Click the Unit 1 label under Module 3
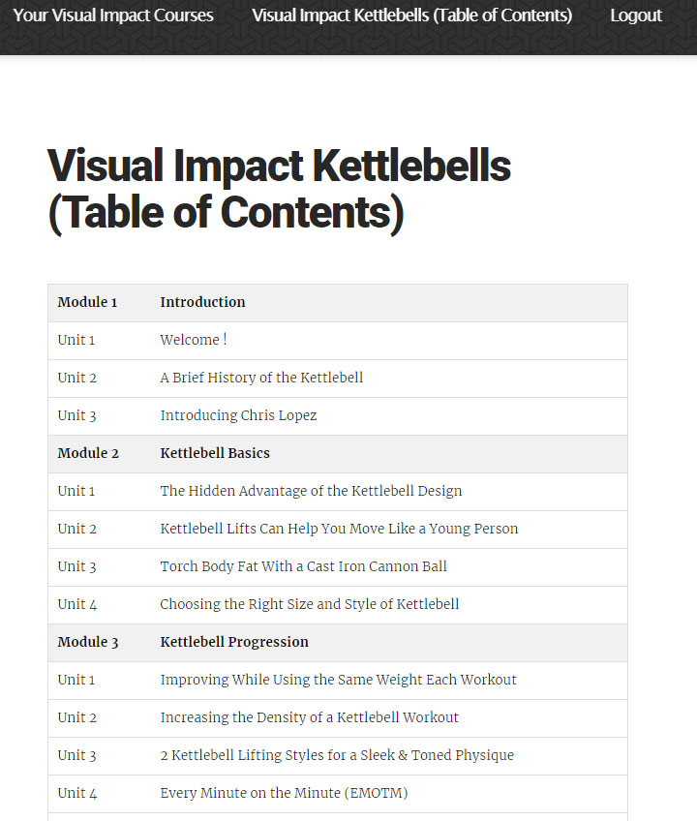 click(76, 680)
